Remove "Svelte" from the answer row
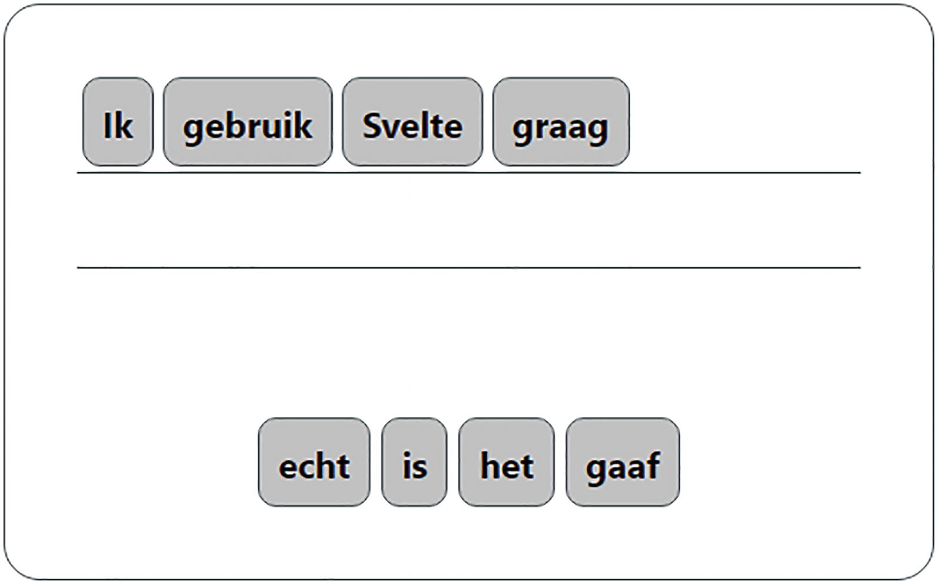 pos(412,122)
